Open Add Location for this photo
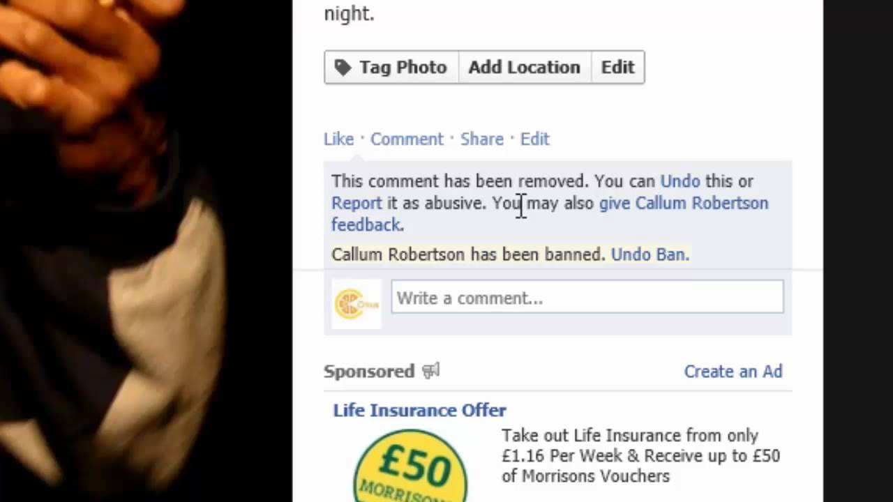893x502 pixels. click(x=525, y=67)
